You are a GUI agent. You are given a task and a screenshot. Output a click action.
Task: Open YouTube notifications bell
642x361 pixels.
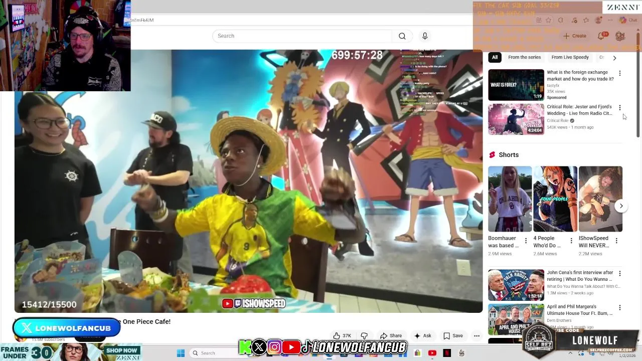(x=601, y=36)
